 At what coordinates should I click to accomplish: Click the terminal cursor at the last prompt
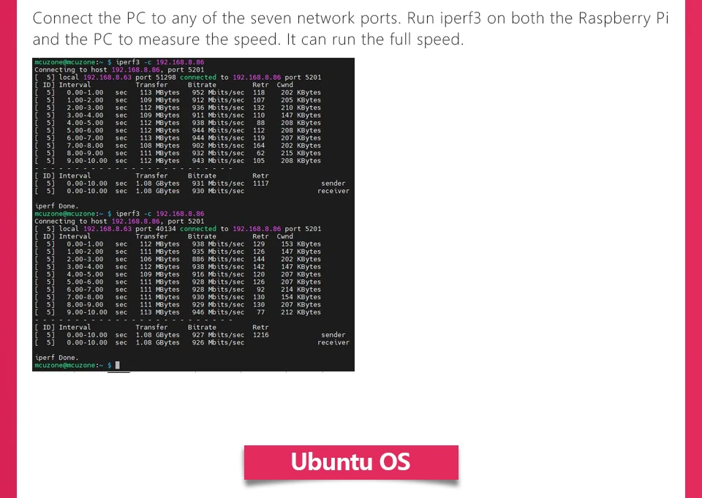pos(117,365)
